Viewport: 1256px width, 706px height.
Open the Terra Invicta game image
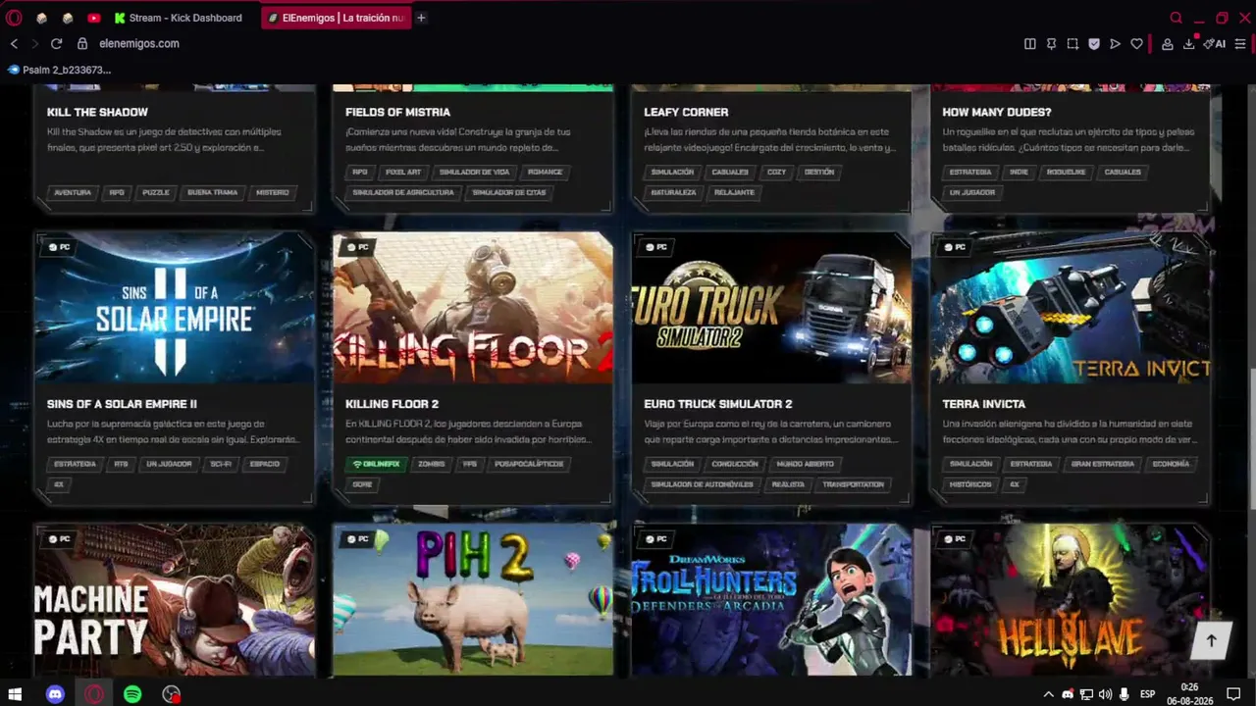tap(1070, 308)
